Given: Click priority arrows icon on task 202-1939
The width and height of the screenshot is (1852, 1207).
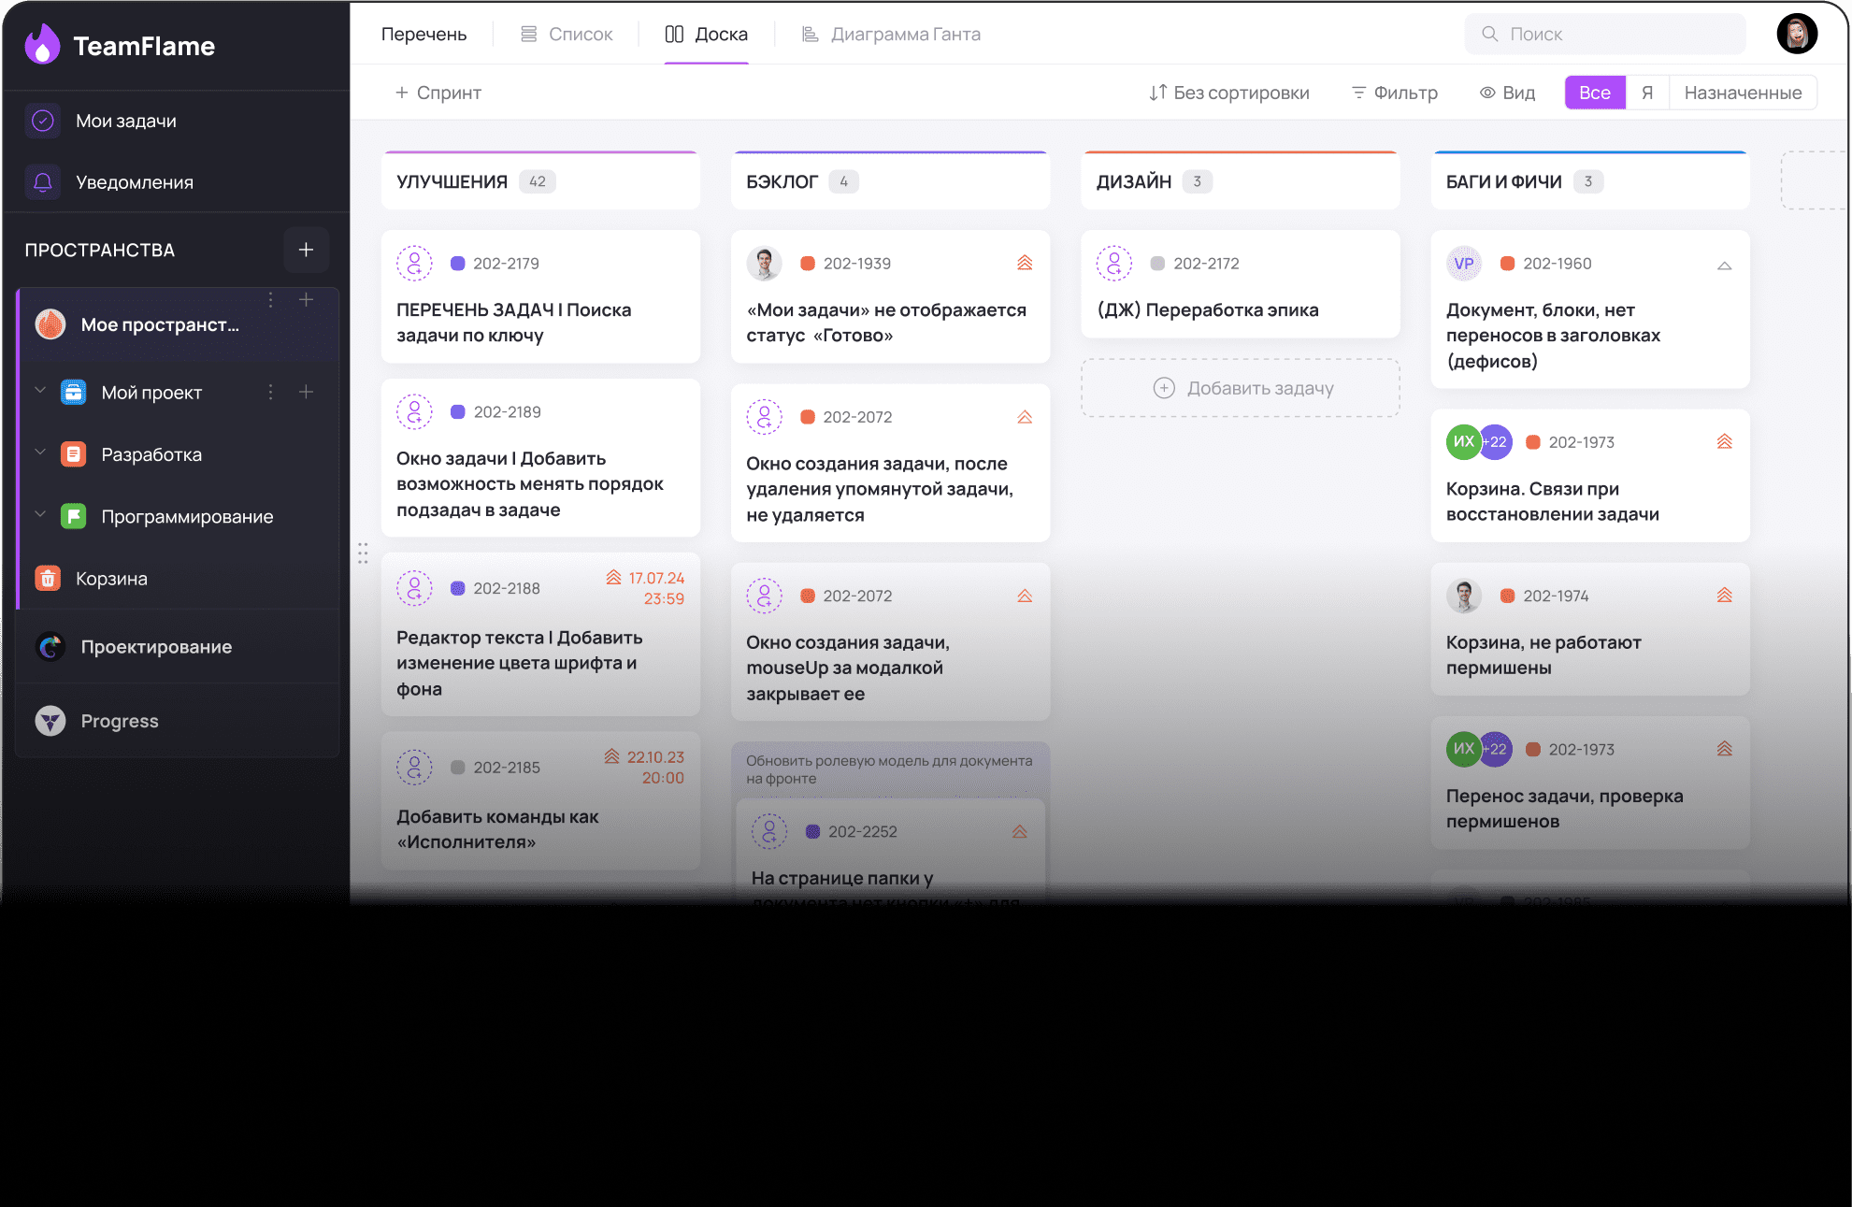Looking at the screenshot, I should 1025,264.
